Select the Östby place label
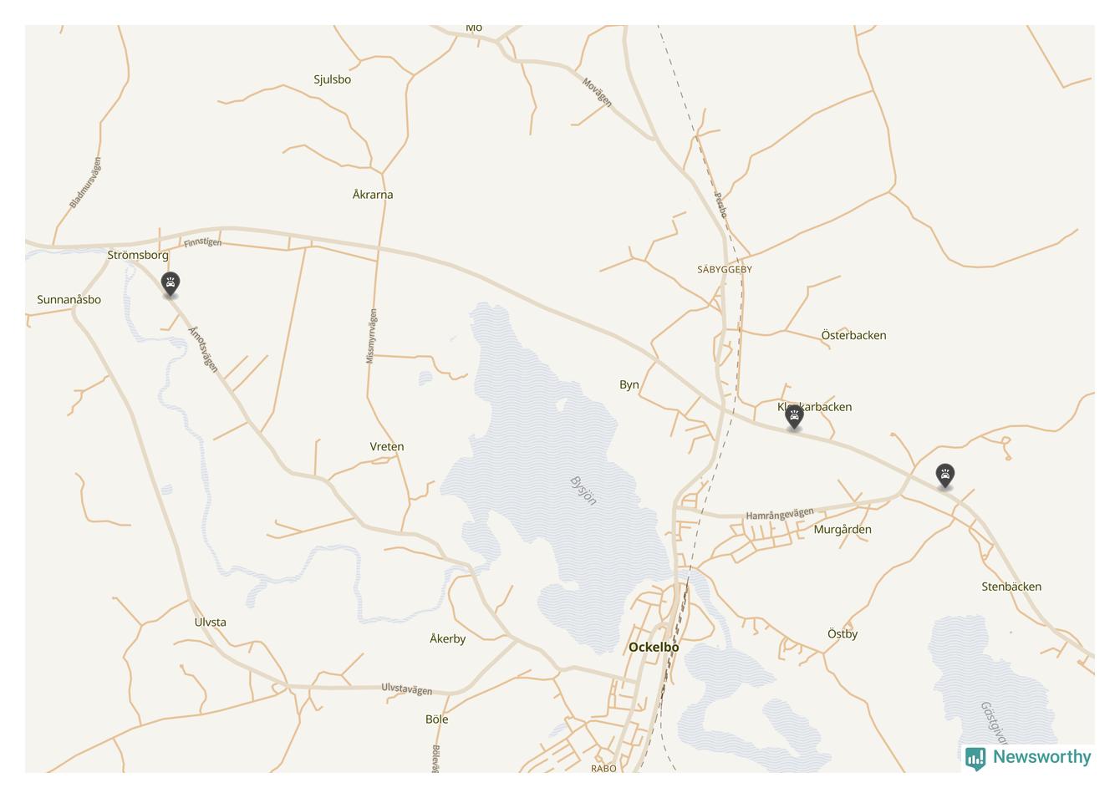 pyautogui.click(x=843, y=633)
